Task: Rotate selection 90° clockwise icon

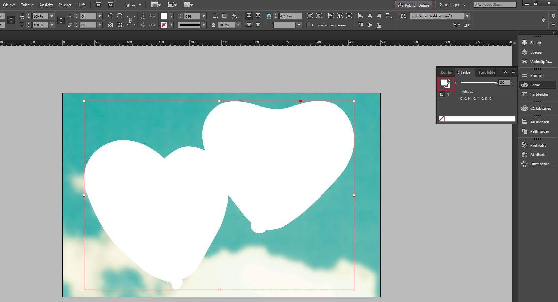Action: (x=110, y=16)
